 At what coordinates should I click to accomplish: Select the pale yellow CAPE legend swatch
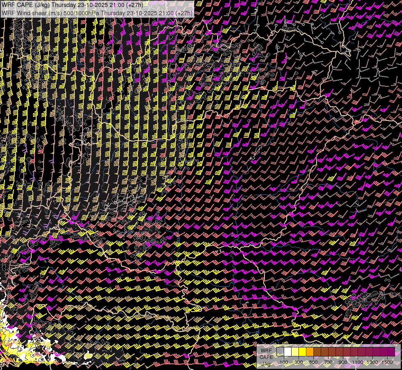click(295, 351)
